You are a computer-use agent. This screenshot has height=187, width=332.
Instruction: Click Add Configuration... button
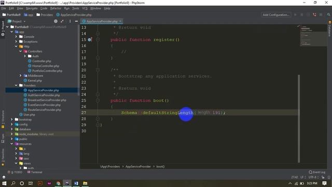[x=276, y=15]
